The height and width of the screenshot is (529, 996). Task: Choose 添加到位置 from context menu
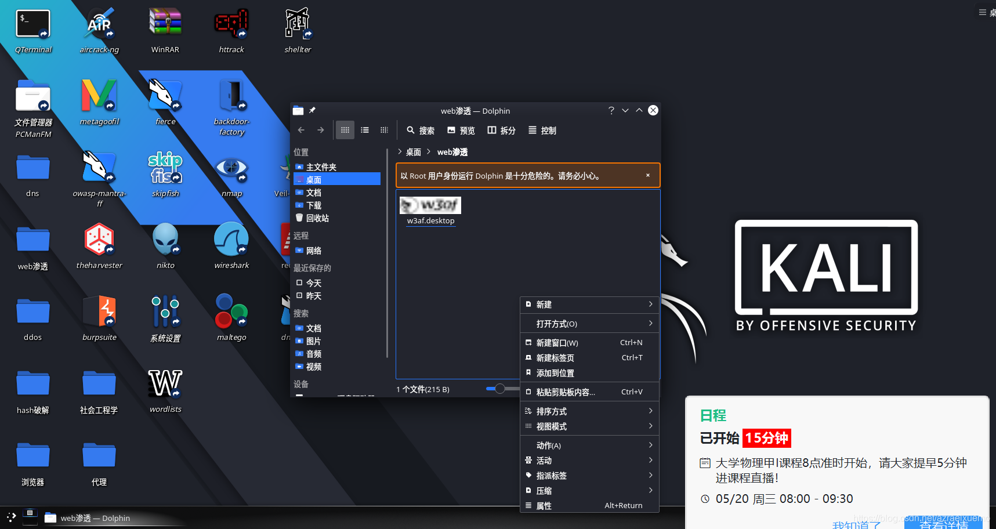click(x=589, y=373)
